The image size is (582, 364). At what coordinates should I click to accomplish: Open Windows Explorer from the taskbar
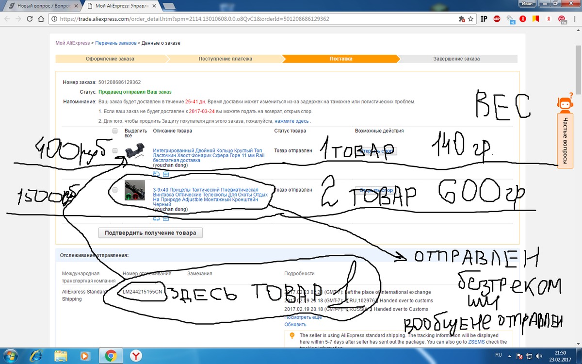pyautogui.click(x=62, y=356)
